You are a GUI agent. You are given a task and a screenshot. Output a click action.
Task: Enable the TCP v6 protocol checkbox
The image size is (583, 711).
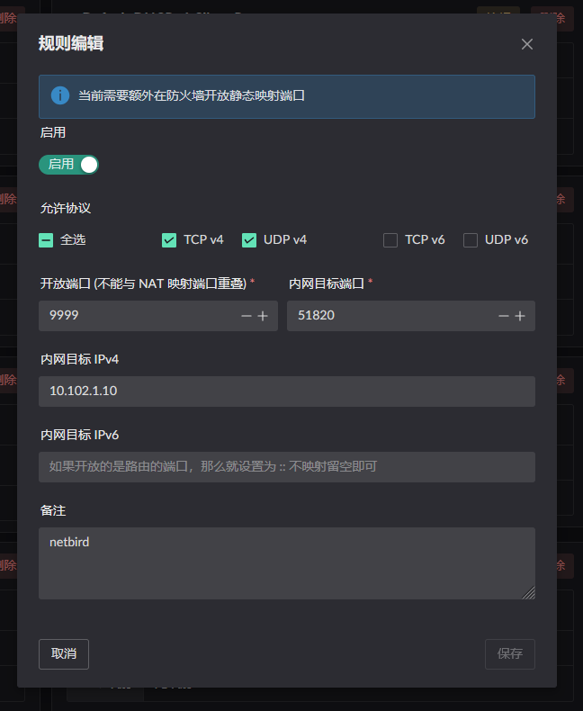click(x=390, y=240)
